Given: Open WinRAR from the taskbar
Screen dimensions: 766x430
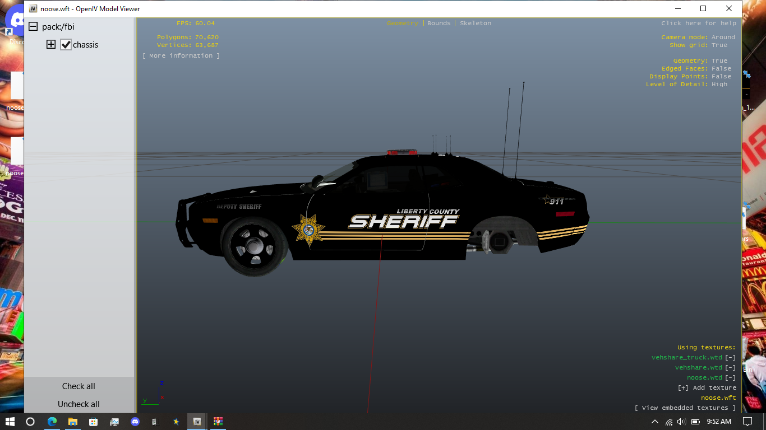Looking at the screenshot, I should pyautogui.click(x=218, y=422).
